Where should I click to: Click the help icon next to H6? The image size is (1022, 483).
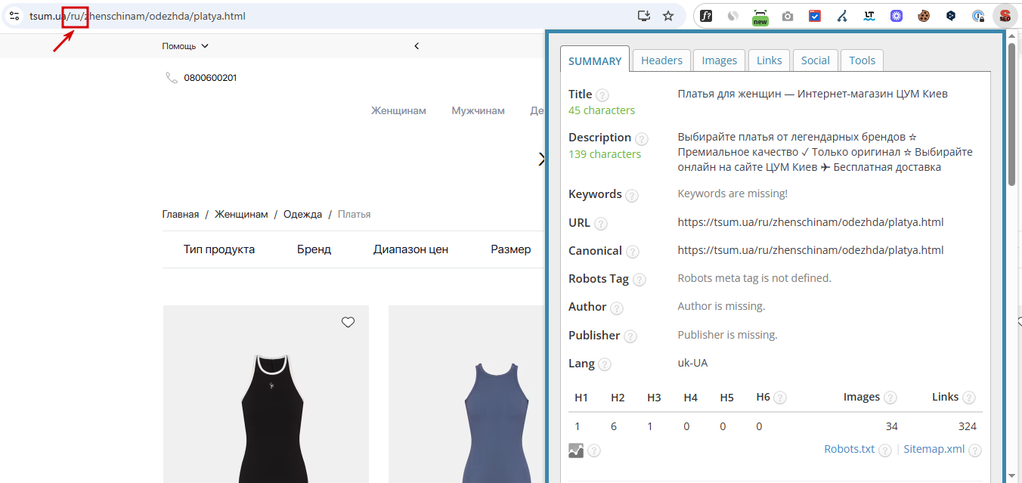(x=780, y=398)
